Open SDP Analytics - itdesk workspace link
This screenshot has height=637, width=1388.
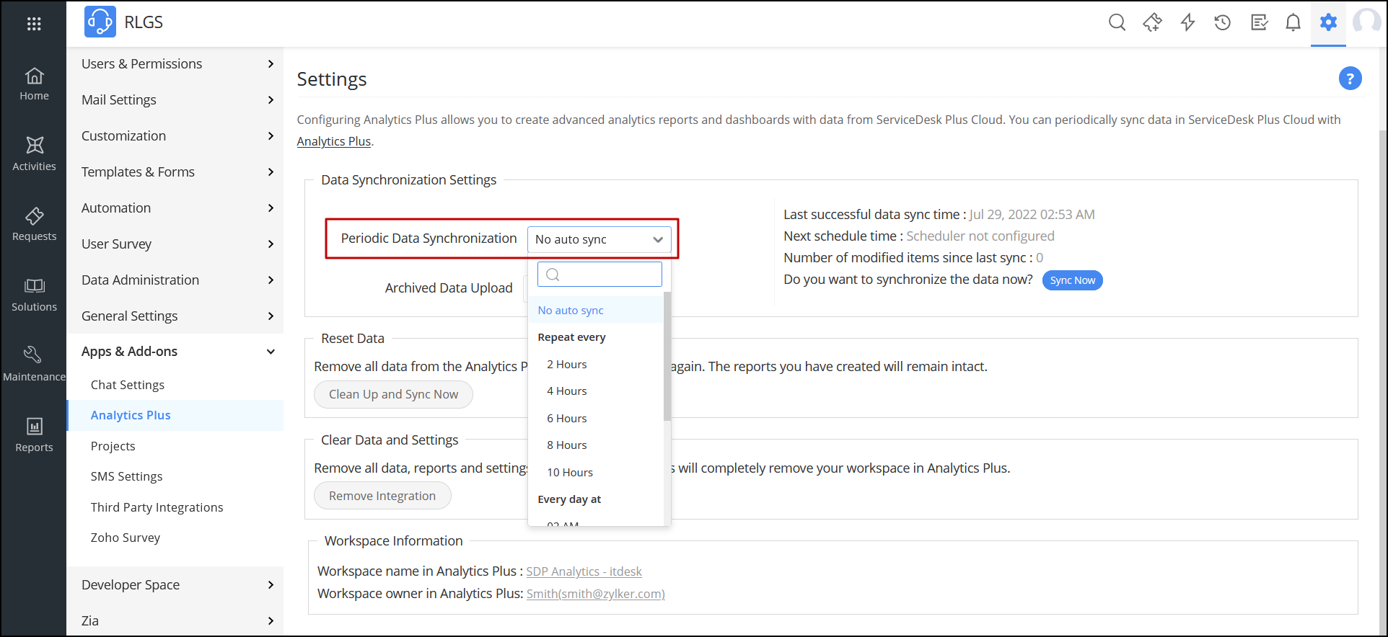pyautogui.click(x=584, y=571)
